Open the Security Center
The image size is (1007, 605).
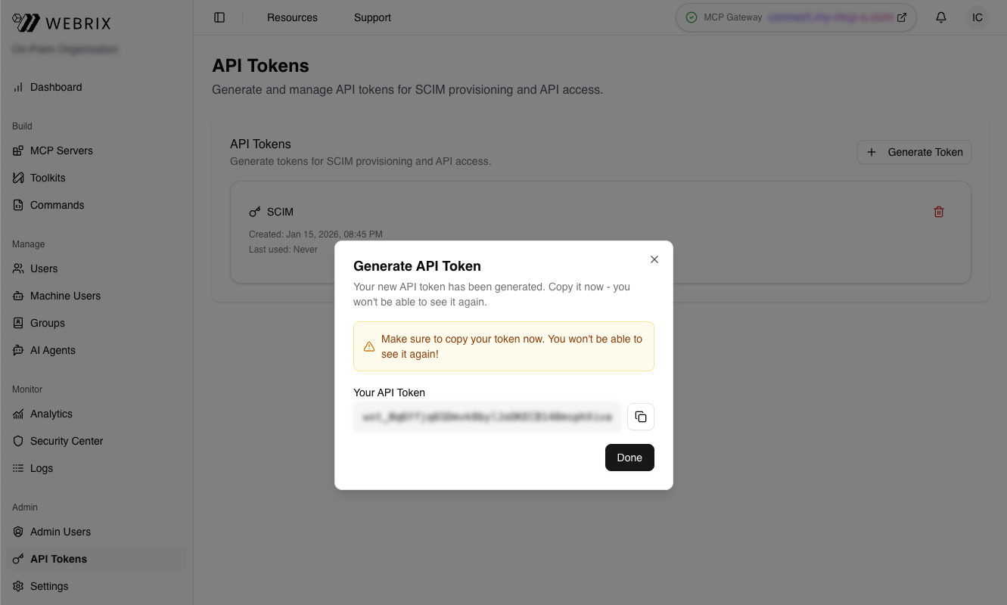(67, 441)
